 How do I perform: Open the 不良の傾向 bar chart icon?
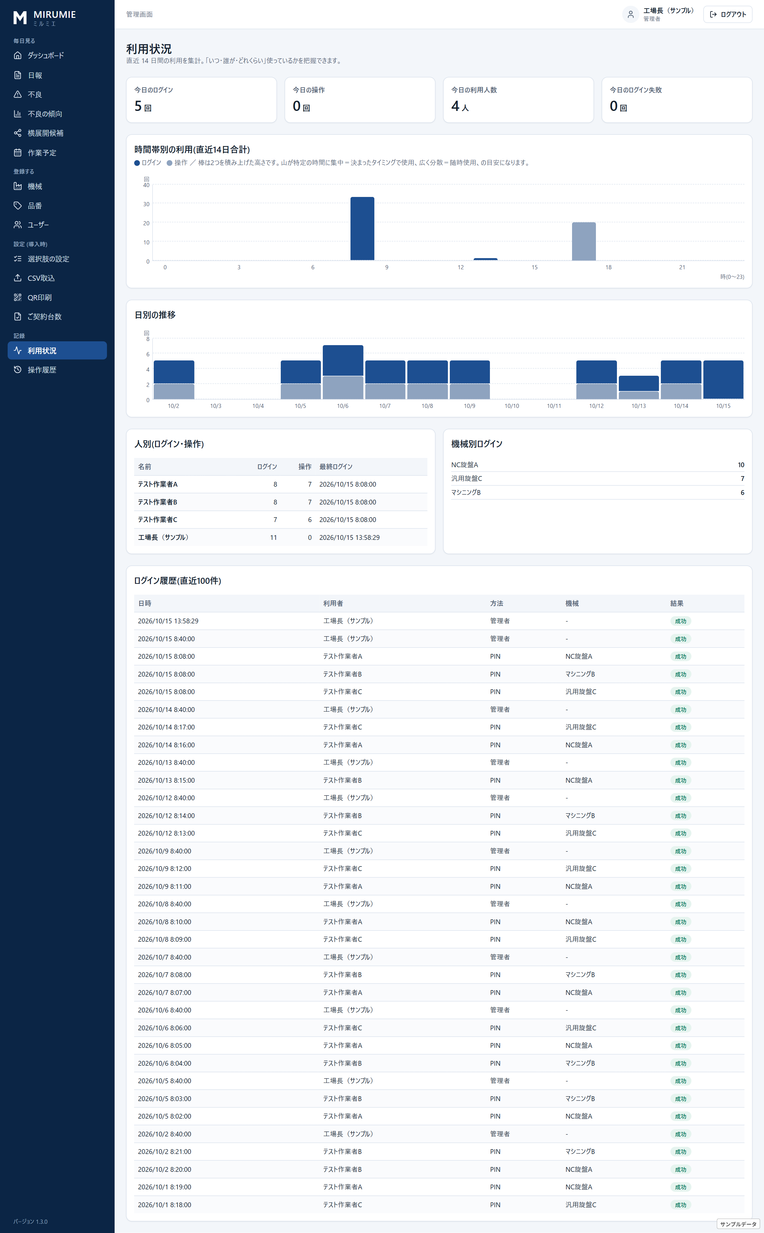point(18,114)
